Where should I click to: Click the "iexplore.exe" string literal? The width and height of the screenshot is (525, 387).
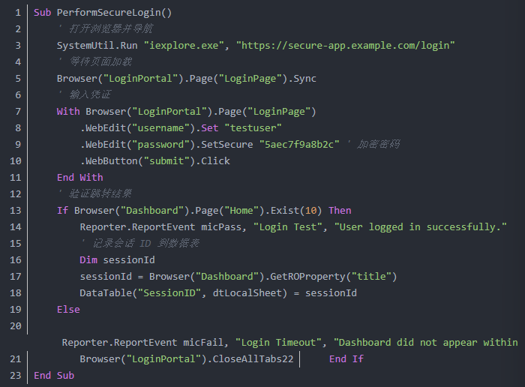tap(184, 46)
